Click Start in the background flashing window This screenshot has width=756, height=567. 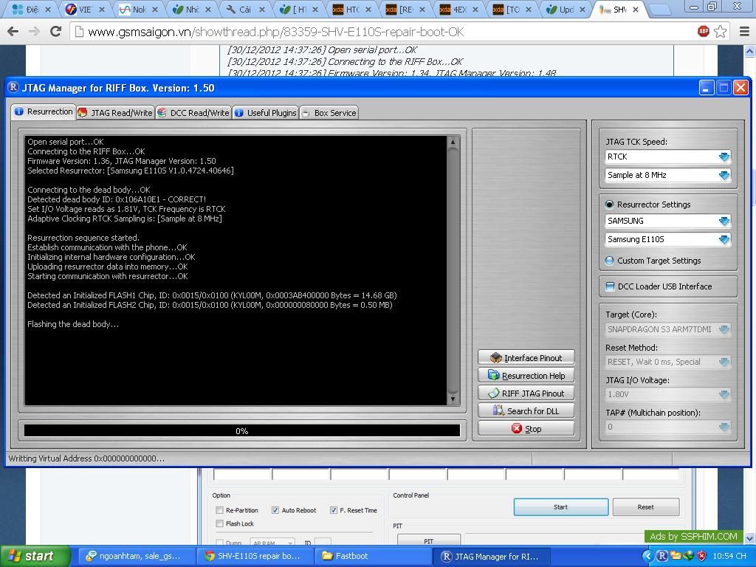pyautogui.click(x=561, y=507)
